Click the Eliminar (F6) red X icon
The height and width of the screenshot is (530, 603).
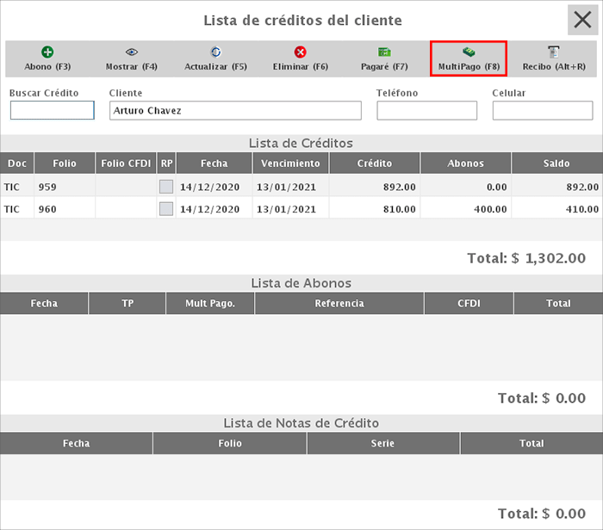click(x=301, y=52)
